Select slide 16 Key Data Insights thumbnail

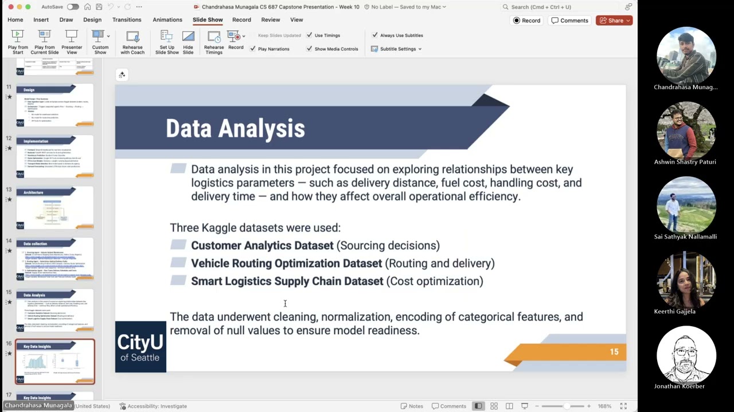click(x=55, y=362)
